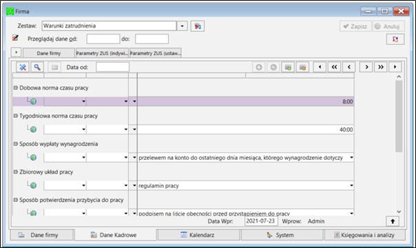Collapse Zbiorowy układ pracy group
The image size is (416, 248).
[16, 172]
